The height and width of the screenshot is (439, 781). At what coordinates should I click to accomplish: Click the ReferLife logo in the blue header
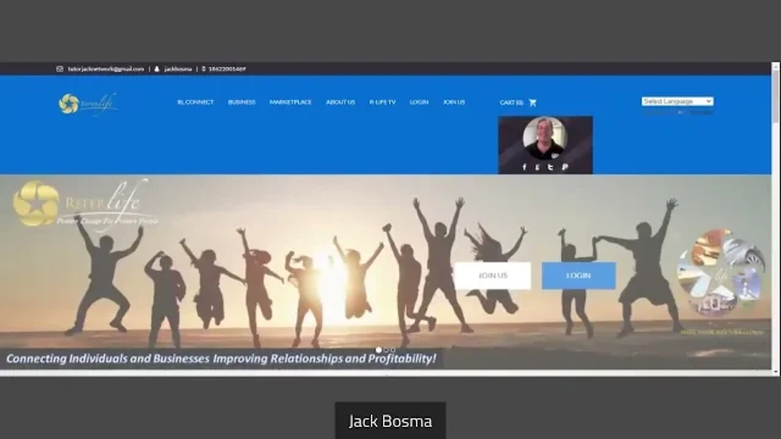coord(88,104)
